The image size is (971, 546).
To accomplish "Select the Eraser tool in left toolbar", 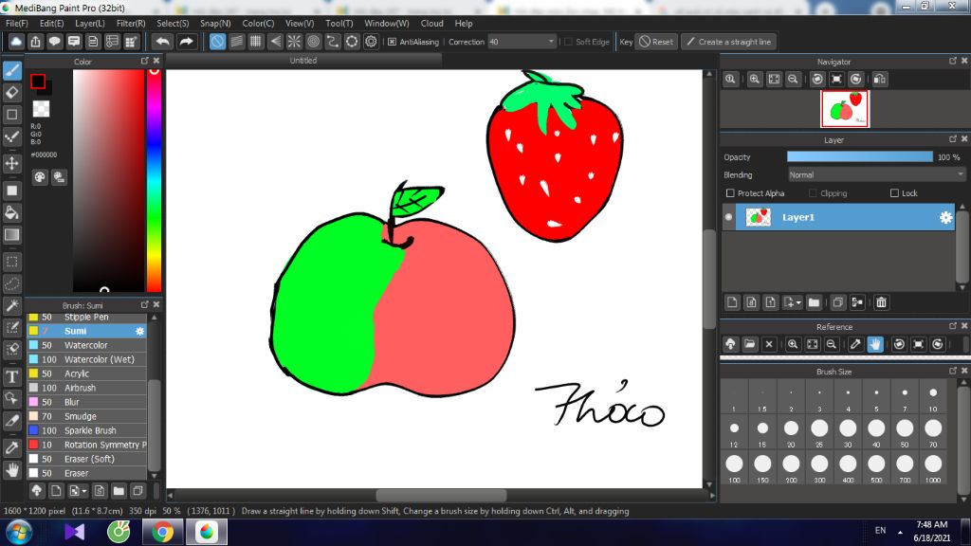I will tap(12, 92).
